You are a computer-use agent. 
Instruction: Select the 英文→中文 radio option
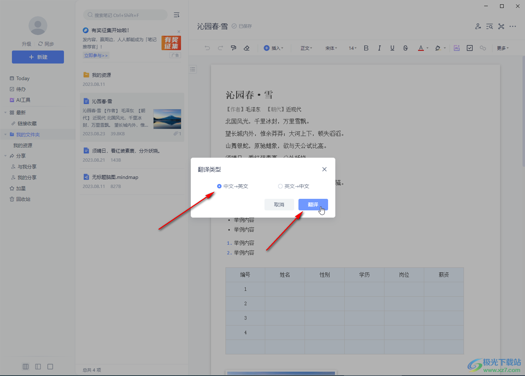280,186
